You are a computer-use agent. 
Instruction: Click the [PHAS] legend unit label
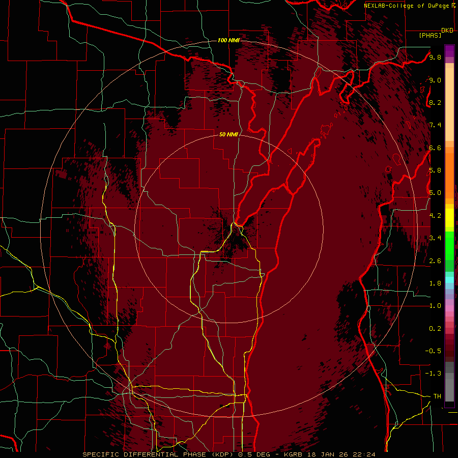(430, 35)
